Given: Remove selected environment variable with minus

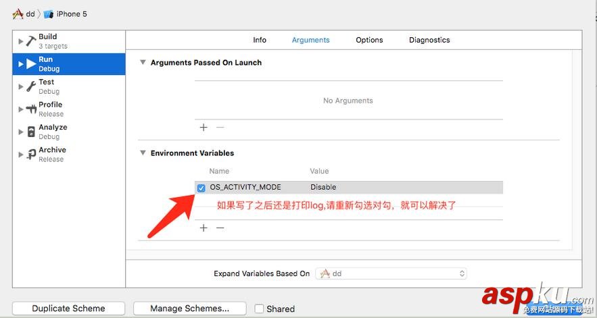Looking at the screenshot, I should point(220,228).
